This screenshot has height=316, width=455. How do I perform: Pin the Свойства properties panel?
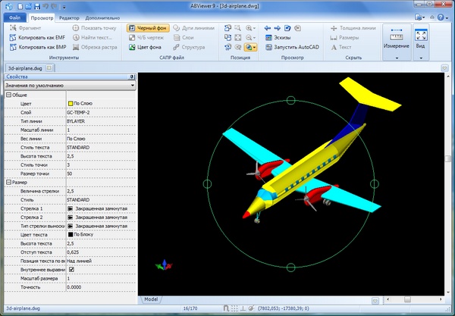click(132, 77)
